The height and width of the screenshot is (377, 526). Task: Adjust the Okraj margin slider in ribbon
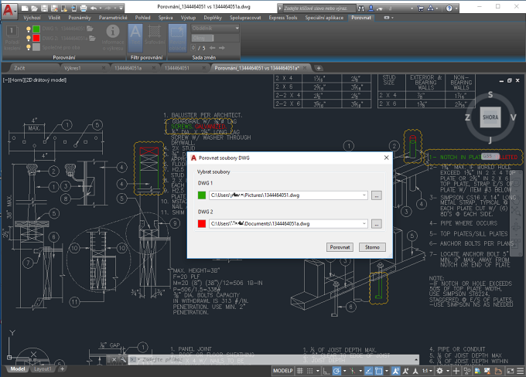tap(215, 38)
